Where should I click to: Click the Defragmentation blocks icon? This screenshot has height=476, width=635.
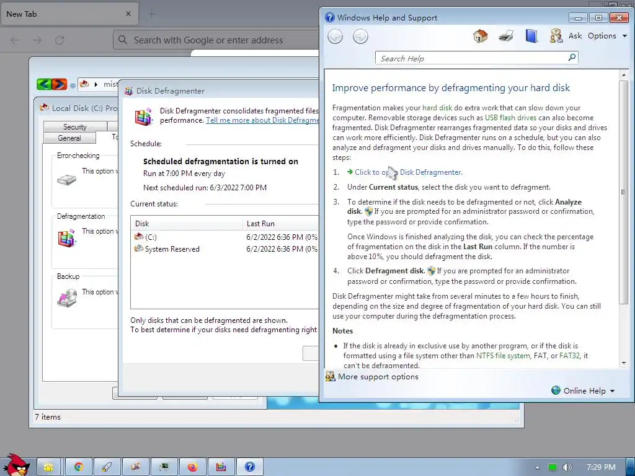[67, 237]
